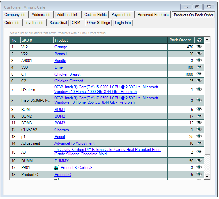Open the Company Info tab
The width and height of the screenshot is (219, 199).
(x=16, y=15)
